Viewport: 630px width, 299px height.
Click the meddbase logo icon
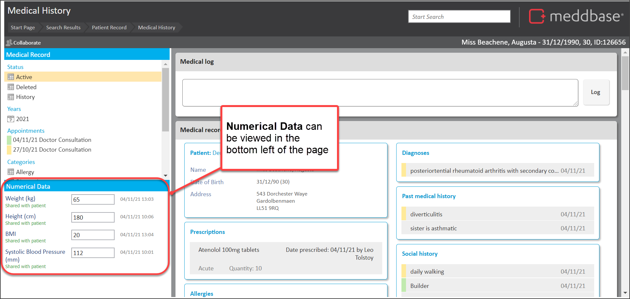coord(537,16)
